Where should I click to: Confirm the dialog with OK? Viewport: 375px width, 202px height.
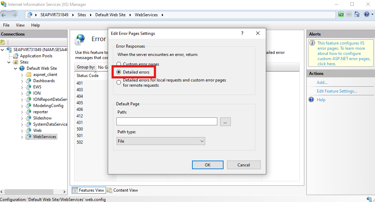pos(208,165)
